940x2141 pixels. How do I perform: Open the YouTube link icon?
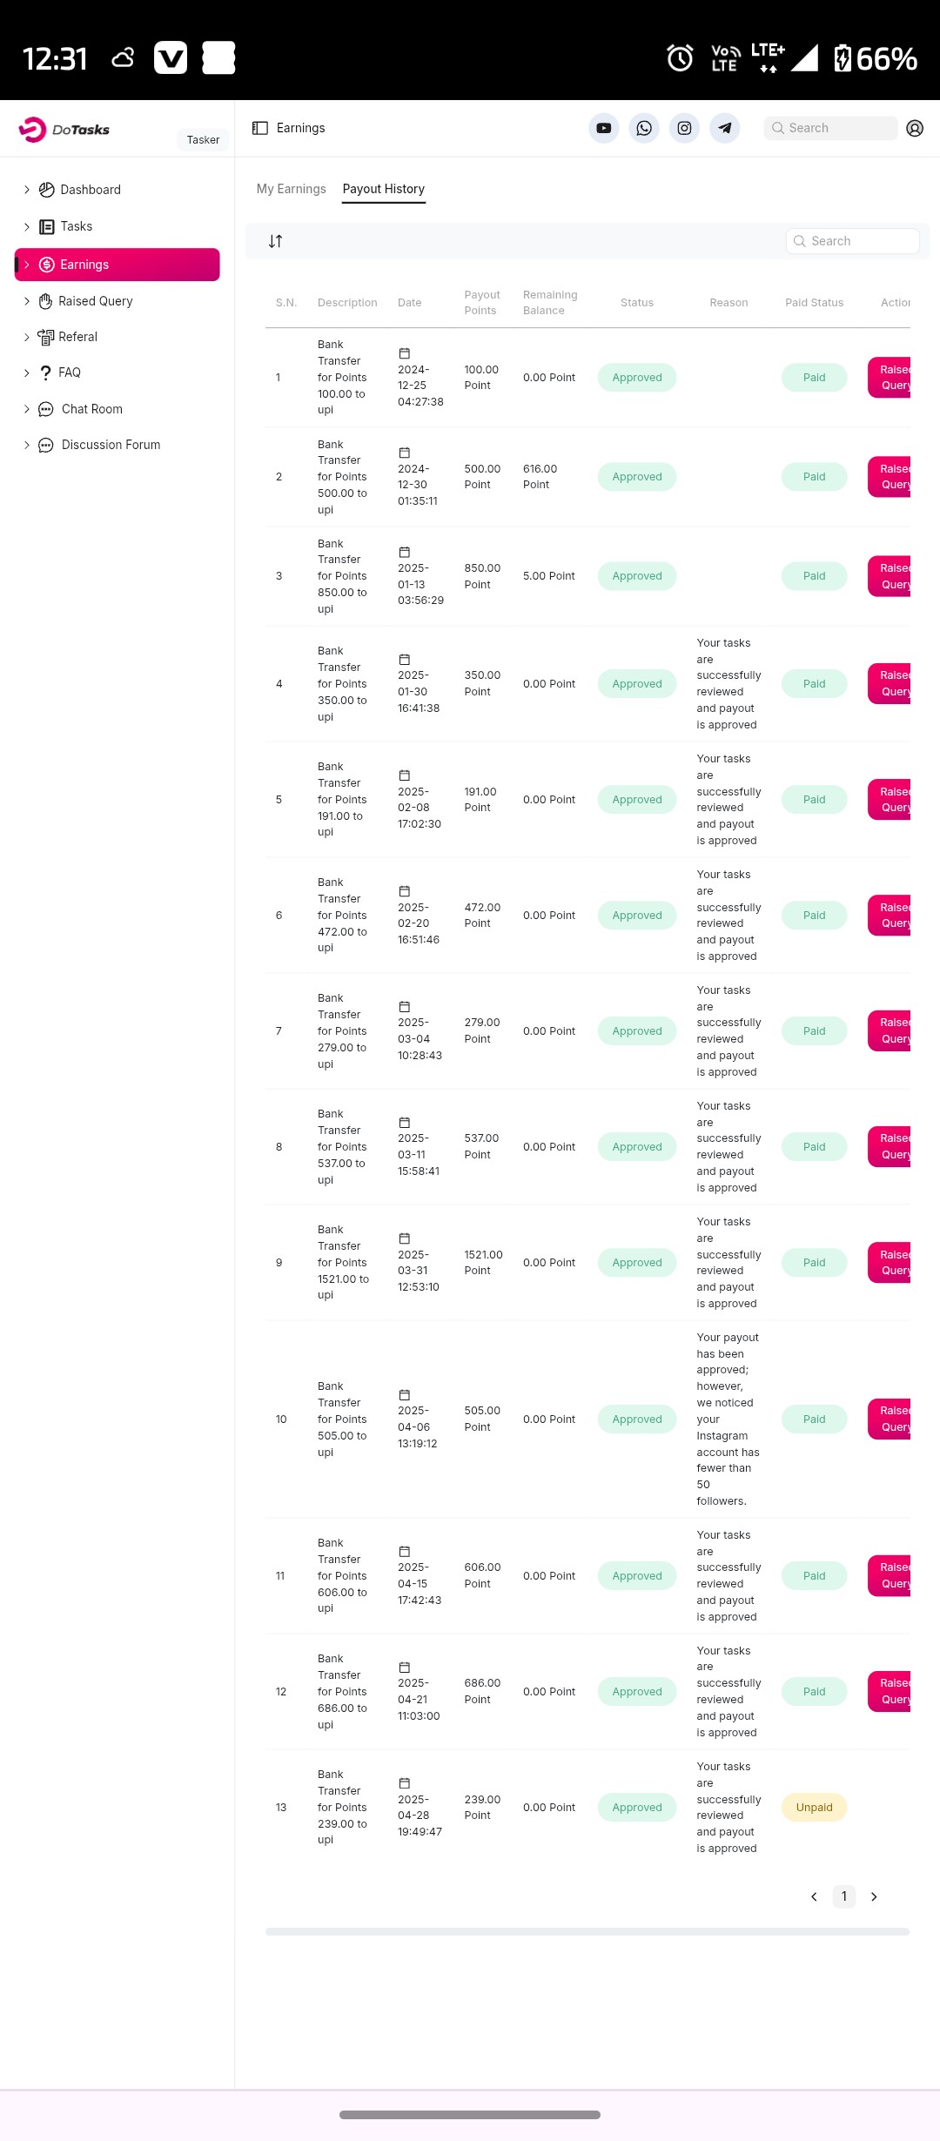pyautogui.click(x=603, y=128)
